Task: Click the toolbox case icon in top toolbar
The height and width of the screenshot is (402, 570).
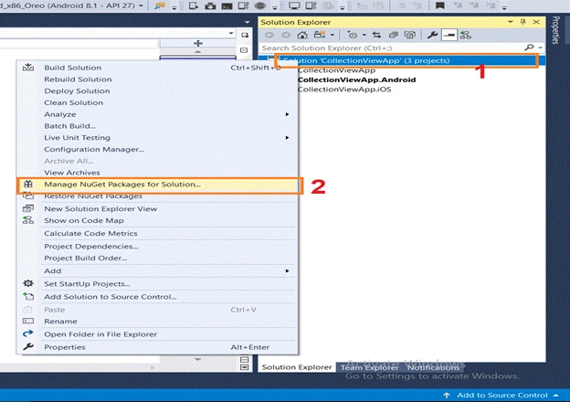Action: [210, 5]
